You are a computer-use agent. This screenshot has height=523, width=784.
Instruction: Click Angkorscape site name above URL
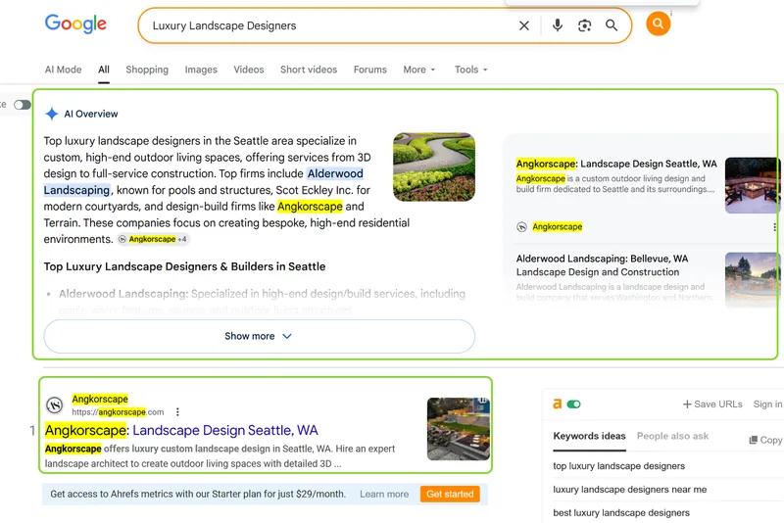(x=100, y=400)
